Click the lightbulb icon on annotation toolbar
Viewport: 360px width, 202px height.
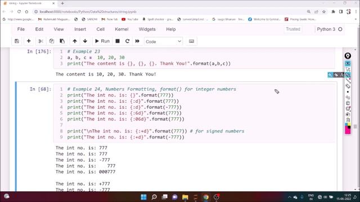348,56
